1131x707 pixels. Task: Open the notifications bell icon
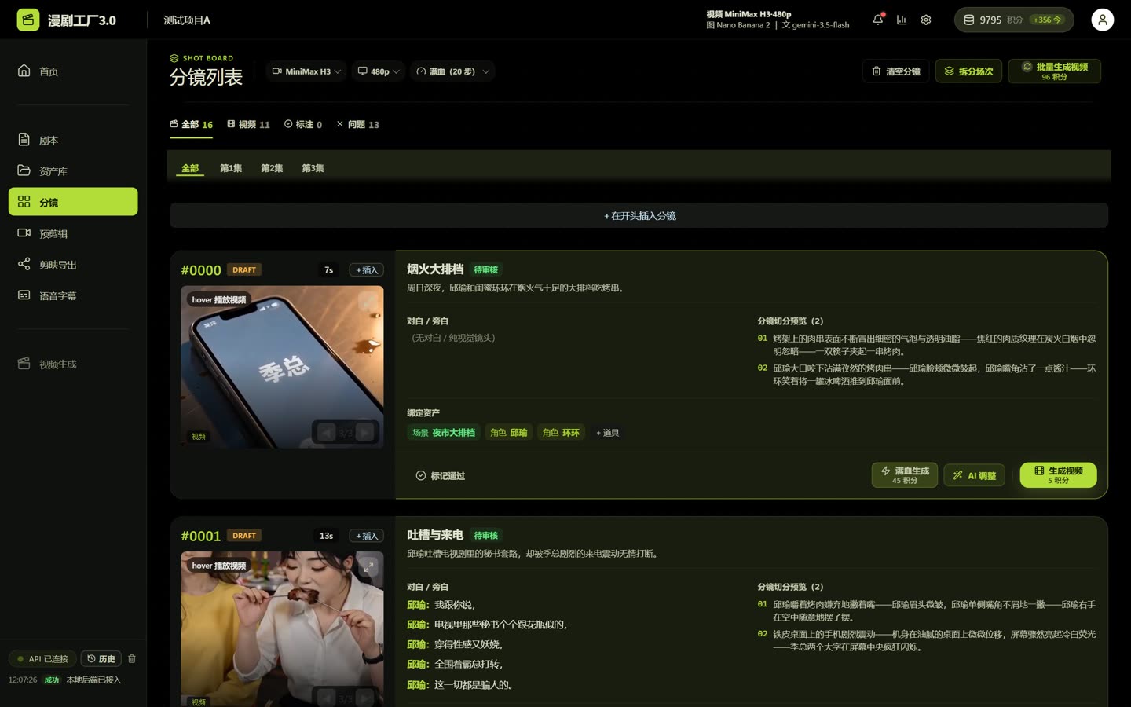[x=877, y=20]
